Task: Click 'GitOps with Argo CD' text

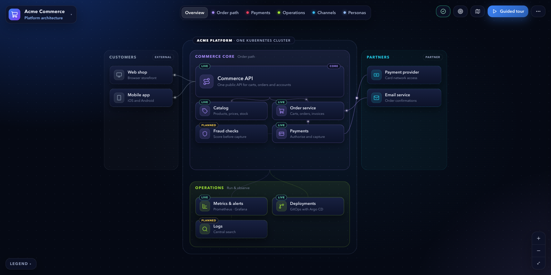Action: tap(306, 209)
